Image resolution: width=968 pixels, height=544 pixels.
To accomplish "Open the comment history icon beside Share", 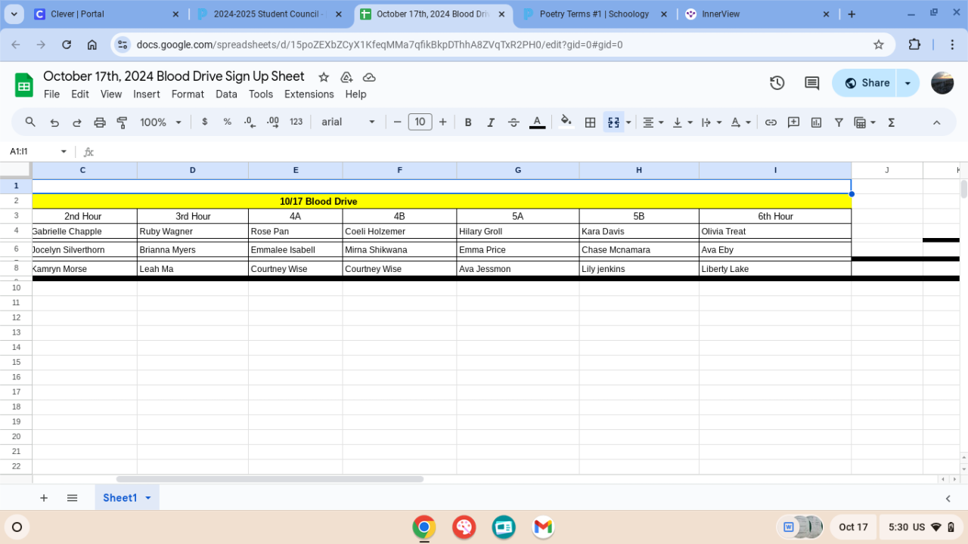I will tap(812, 83).
